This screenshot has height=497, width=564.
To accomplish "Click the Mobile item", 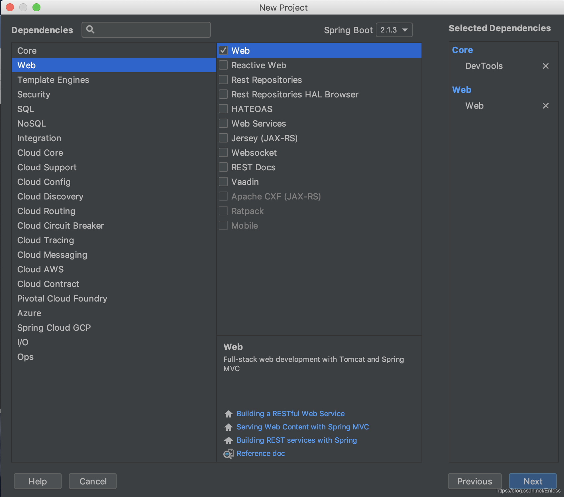I will tap(319, 226).
